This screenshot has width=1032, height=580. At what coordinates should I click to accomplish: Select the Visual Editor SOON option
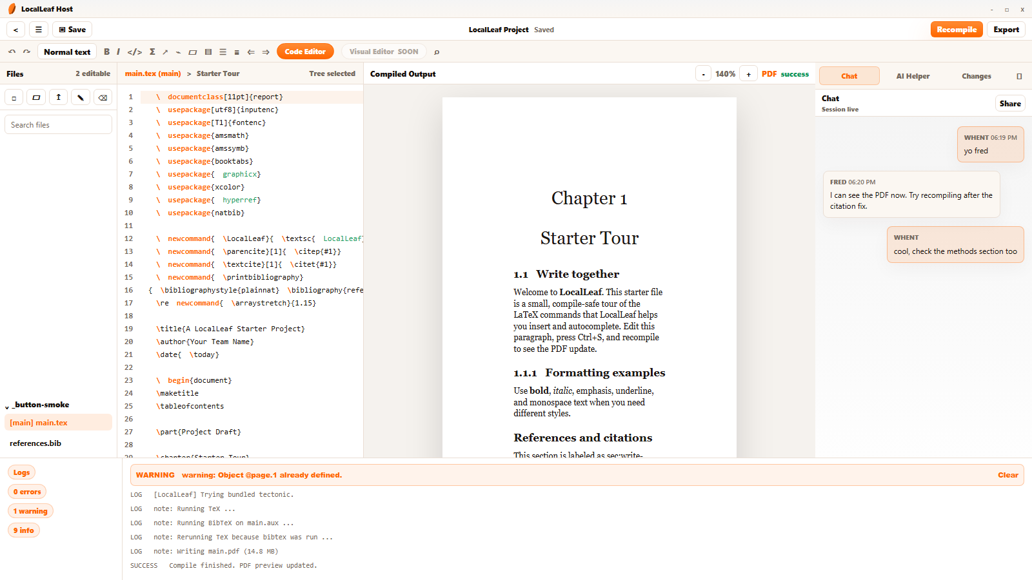point(384,52)
